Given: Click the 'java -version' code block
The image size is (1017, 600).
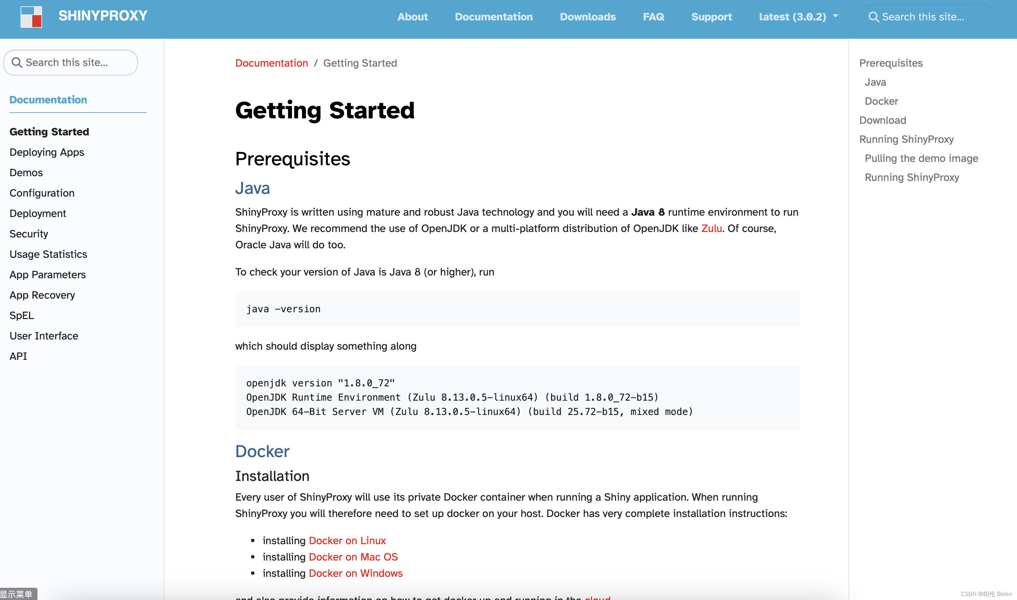Looking at the screenshot, I should 517,309.
